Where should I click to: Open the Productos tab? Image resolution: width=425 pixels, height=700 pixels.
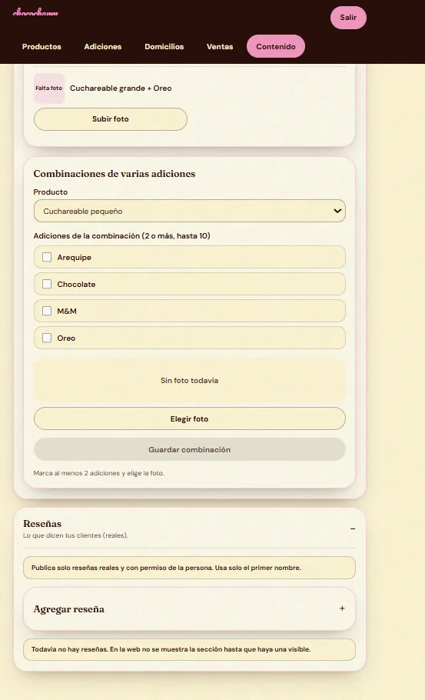(42, 46)
